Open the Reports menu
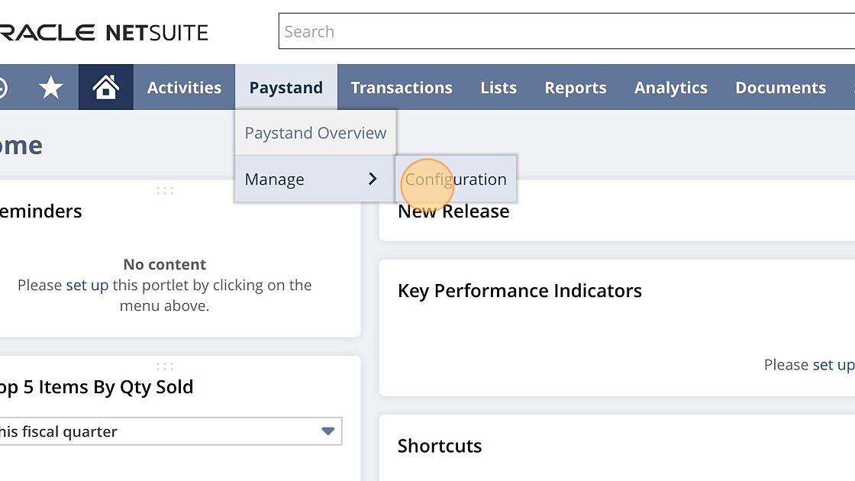The height and width of the screenshot is (481, 855). point(576,87)
